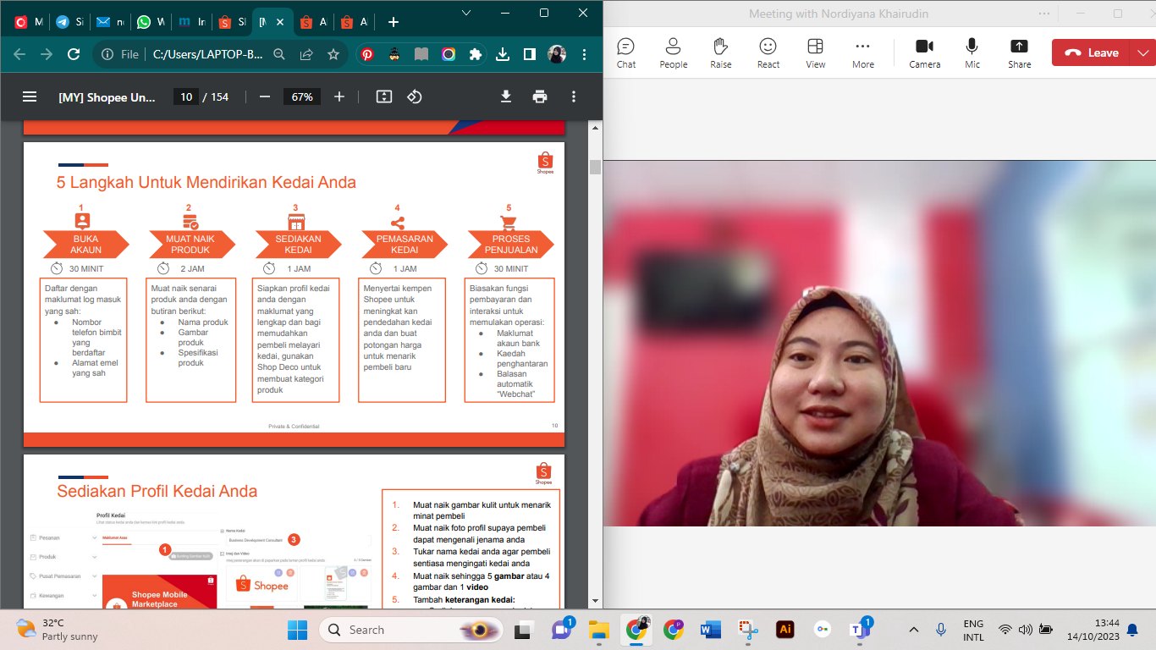Click the 'Profil Kedai' heading in the PDF
The width and height of the screenshot is (1156, 650).
pos(111,515)
